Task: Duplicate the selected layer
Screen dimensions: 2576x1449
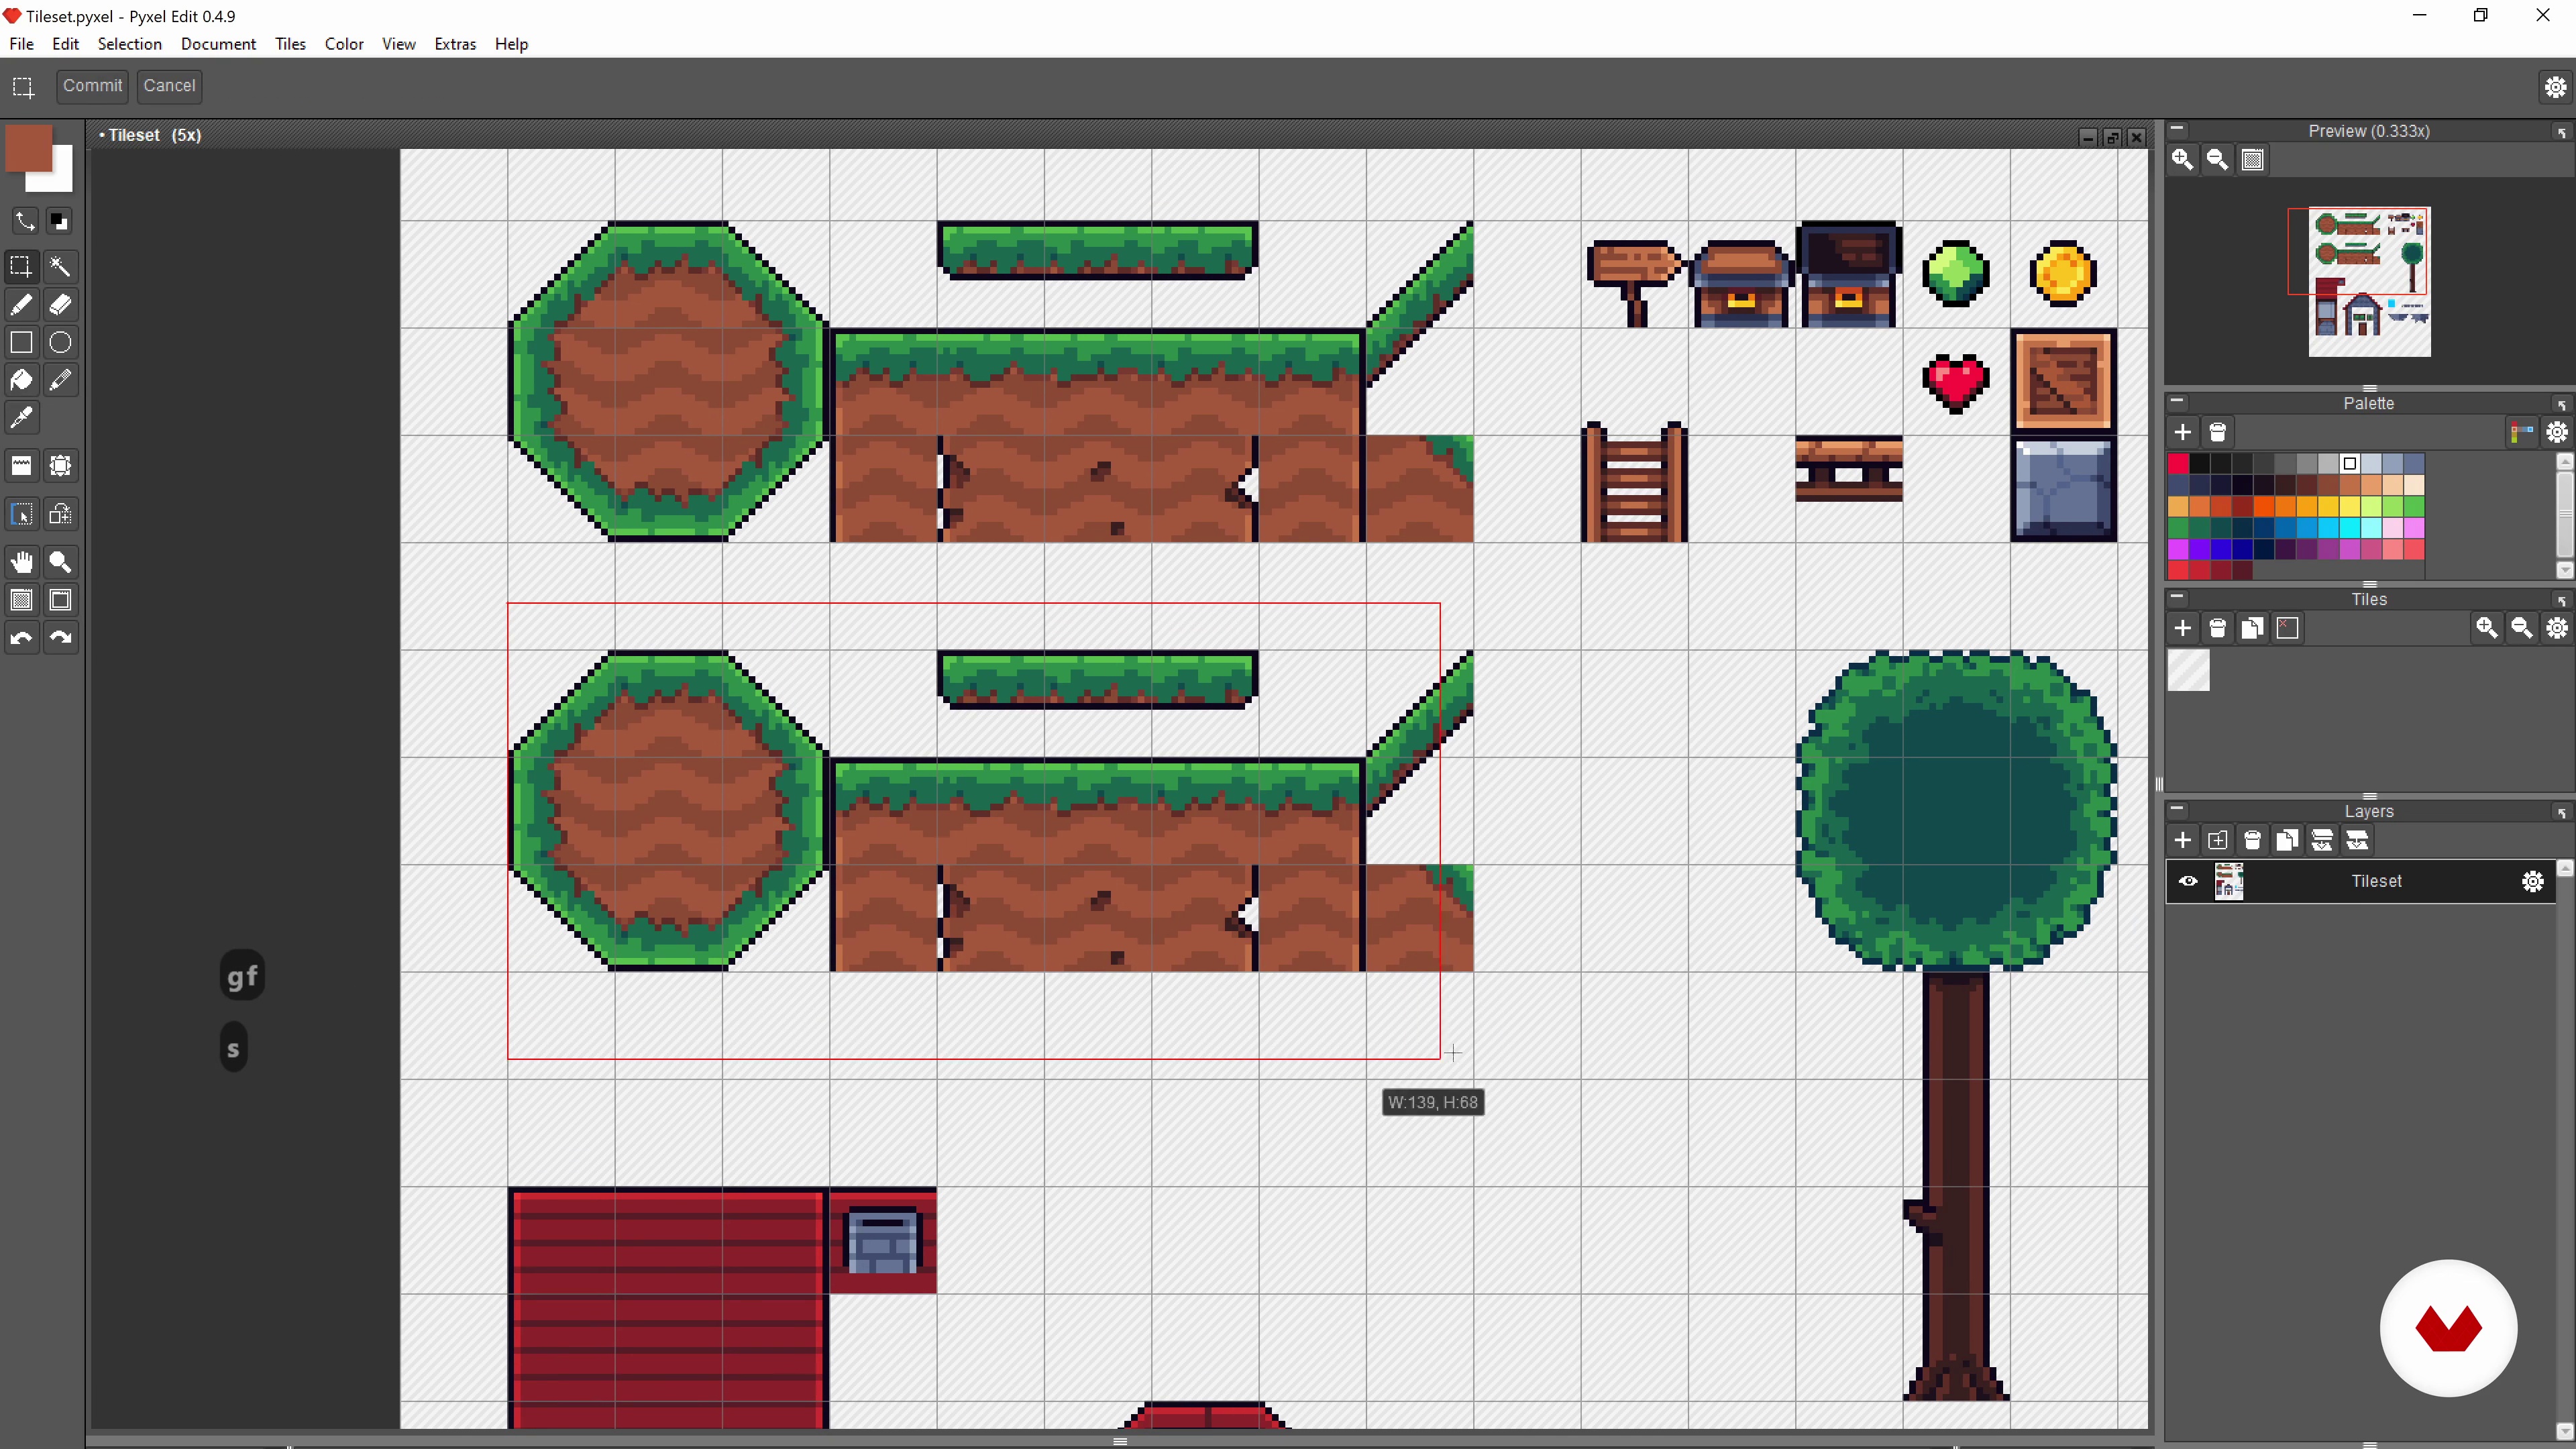Action: [2287, 840]
